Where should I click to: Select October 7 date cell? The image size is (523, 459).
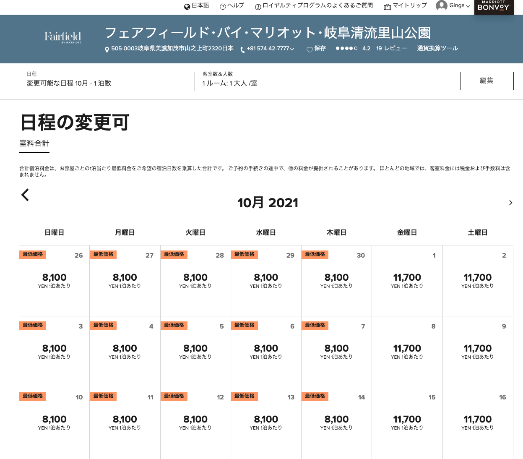pos(336,352)
